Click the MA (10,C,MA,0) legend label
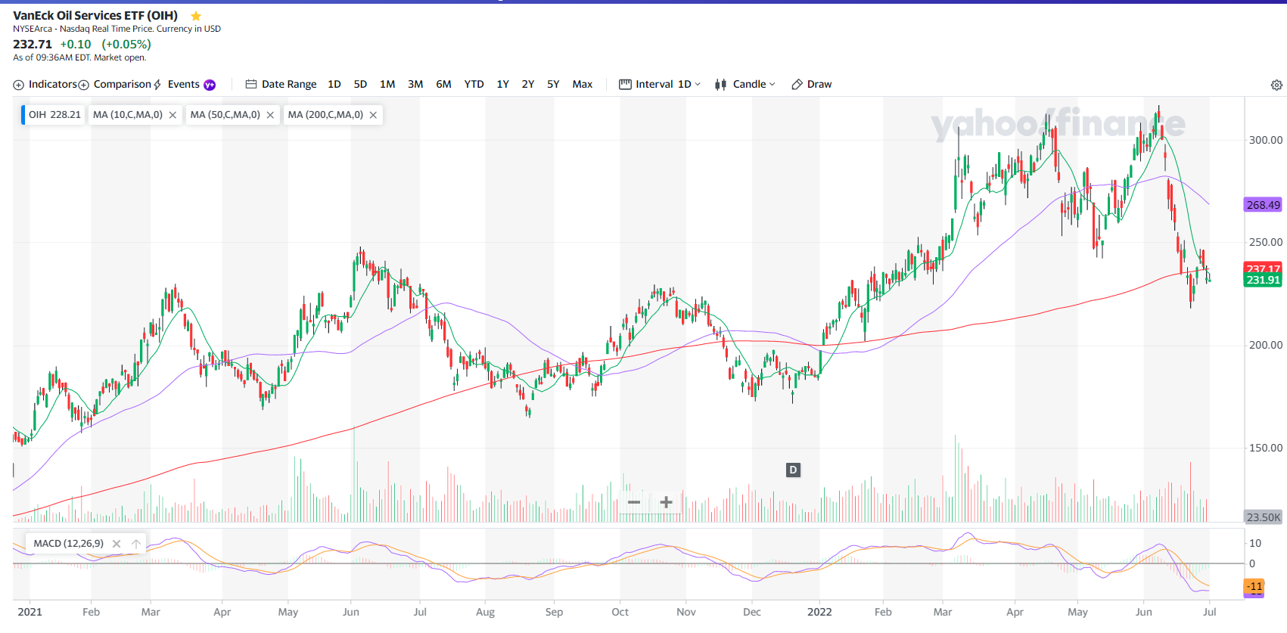The image size is (1287, 633). click(x=128, y=115)
